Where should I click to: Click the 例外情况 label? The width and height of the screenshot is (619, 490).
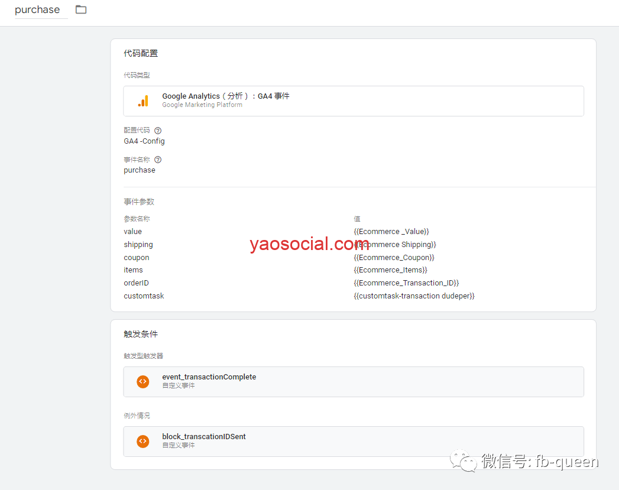[137, 416]
